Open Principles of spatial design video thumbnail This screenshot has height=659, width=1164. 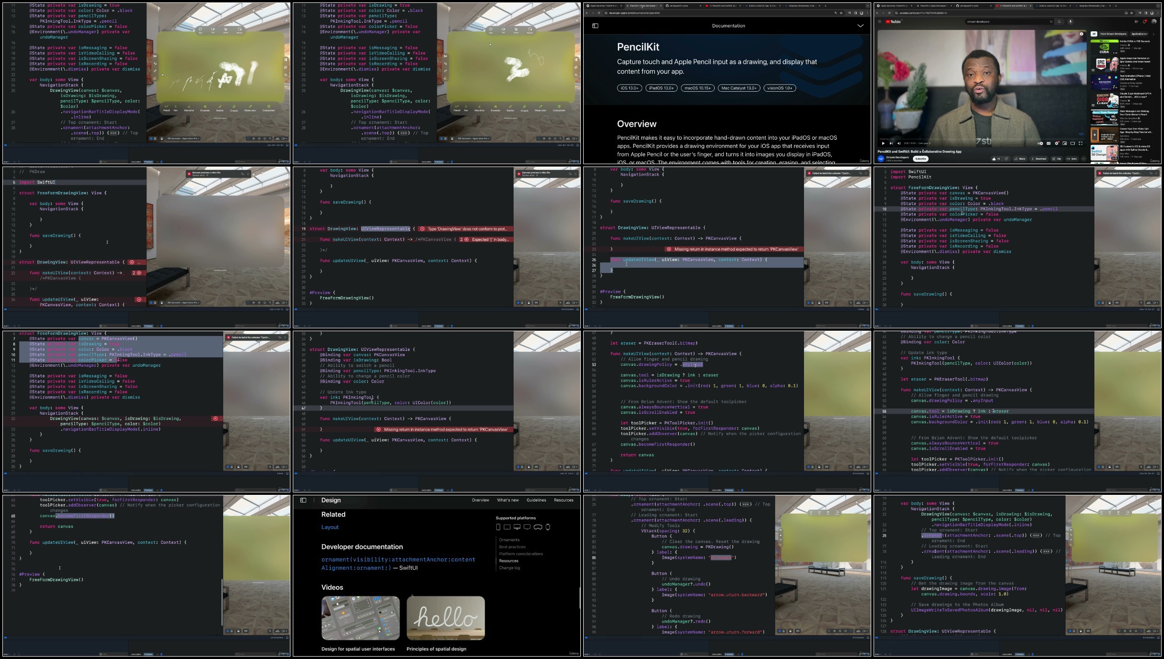pyautogui.click(x=445, y=618)
